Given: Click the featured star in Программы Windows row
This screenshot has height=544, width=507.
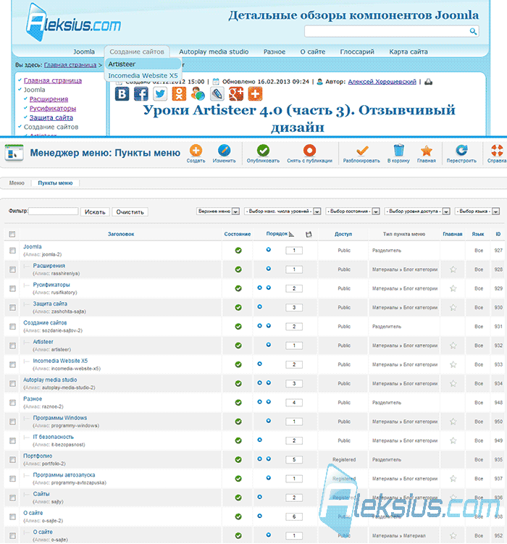Looking at the screenshot, I should pyautogui.click(x=453, y=422).
